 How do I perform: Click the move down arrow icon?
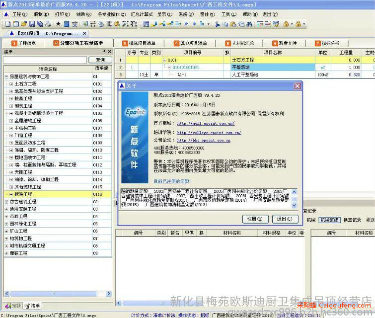194,24
